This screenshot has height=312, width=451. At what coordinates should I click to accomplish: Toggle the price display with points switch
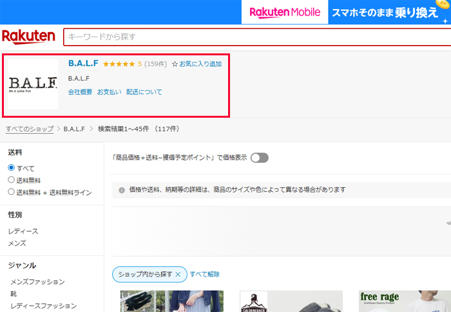[260, 158]
